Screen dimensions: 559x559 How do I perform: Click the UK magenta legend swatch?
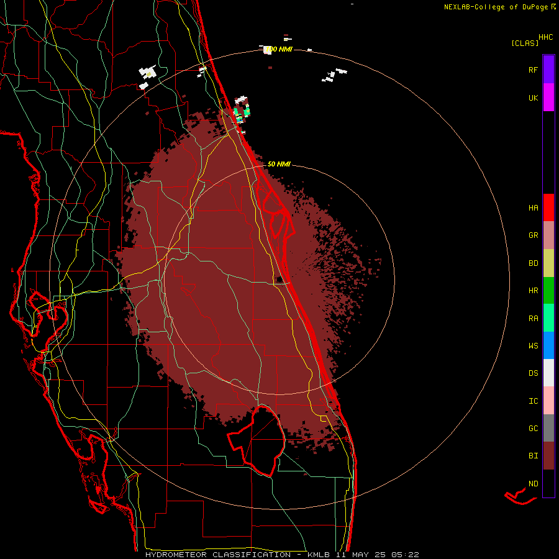(548, 97)
